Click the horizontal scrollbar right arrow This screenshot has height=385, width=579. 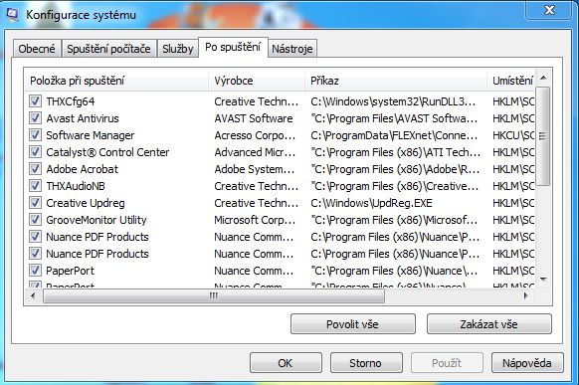tap(526, 295)
